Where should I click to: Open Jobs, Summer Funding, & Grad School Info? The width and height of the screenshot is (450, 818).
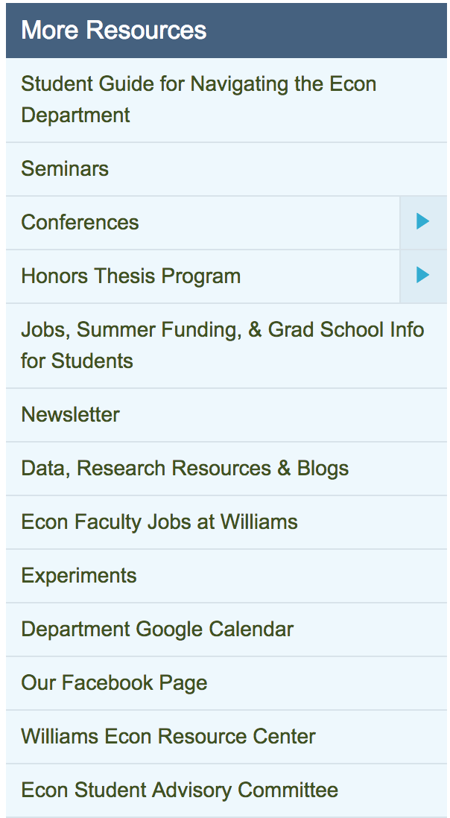[226, 346]
